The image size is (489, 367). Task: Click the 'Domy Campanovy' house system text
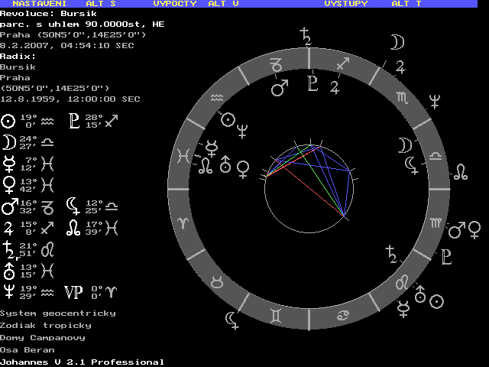pos(43,337)
